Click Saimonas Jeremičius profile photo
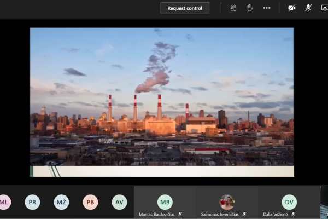Image resolution: width=328 pixels, height=219 pixels. (227, 202)
